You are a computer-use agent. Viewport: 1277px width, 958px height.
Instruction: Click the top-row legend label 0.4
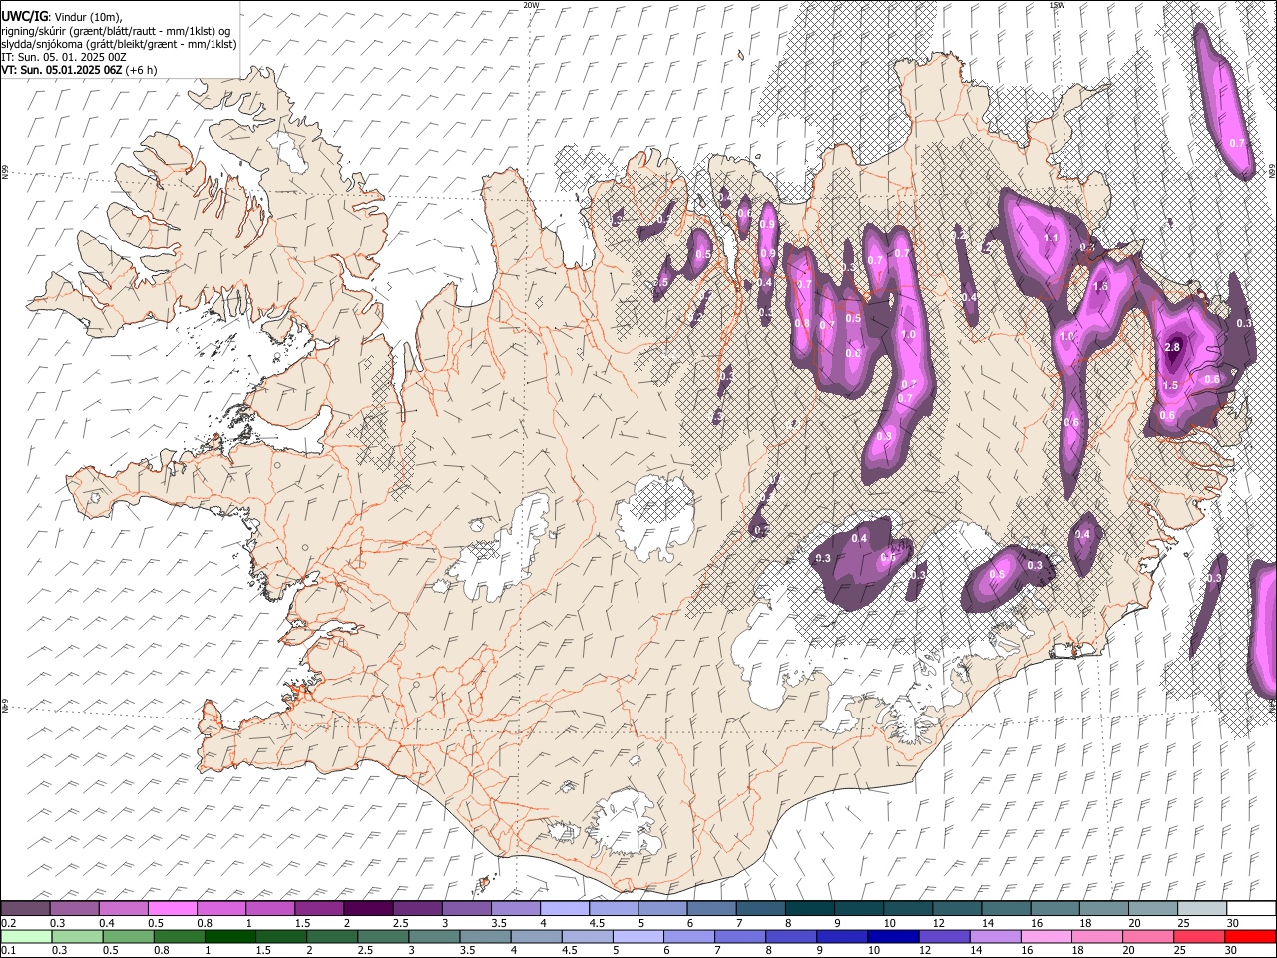[106, 923]
